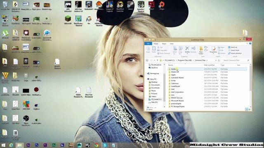Open the BlackShot Launcher shortcut
This screenshot has height=148, width=264.
(x=120, y=7)
